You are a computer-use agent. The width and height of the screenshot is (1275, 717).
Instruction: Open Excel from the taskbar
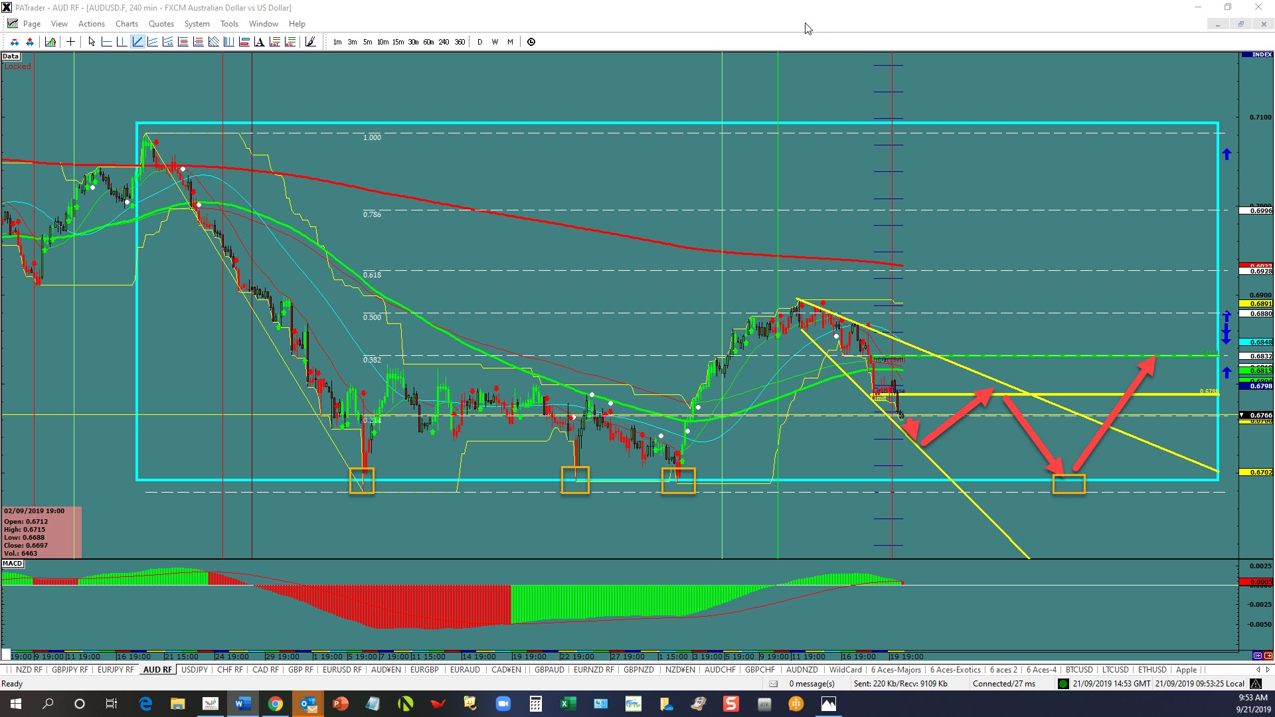pos(568,704)
